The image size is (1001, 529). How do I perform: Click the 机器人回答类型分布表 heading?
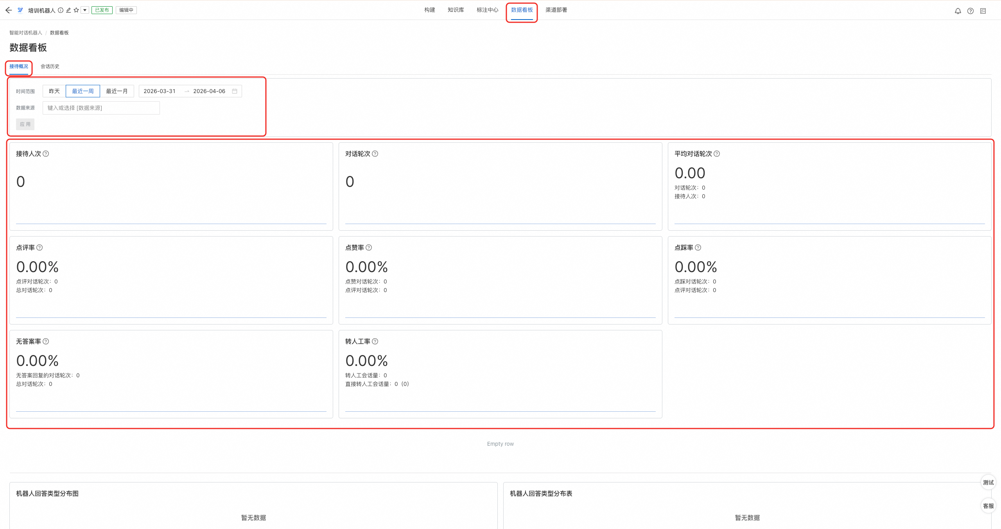point(541,494)
